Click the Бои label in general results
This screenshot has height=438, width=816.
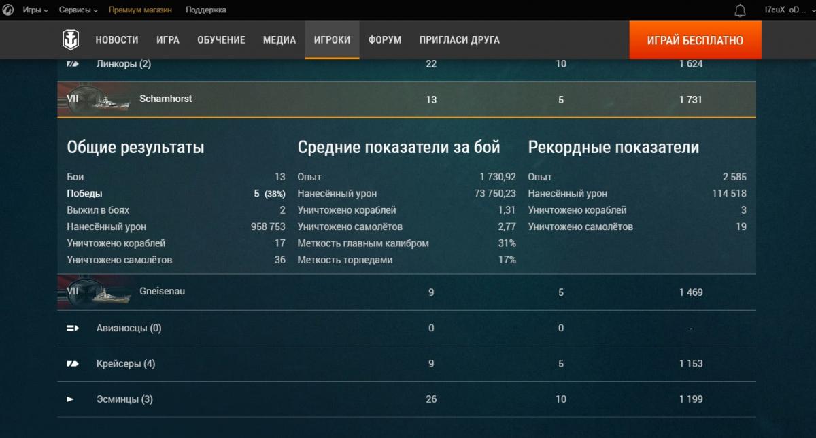click(x=75, y=177)
